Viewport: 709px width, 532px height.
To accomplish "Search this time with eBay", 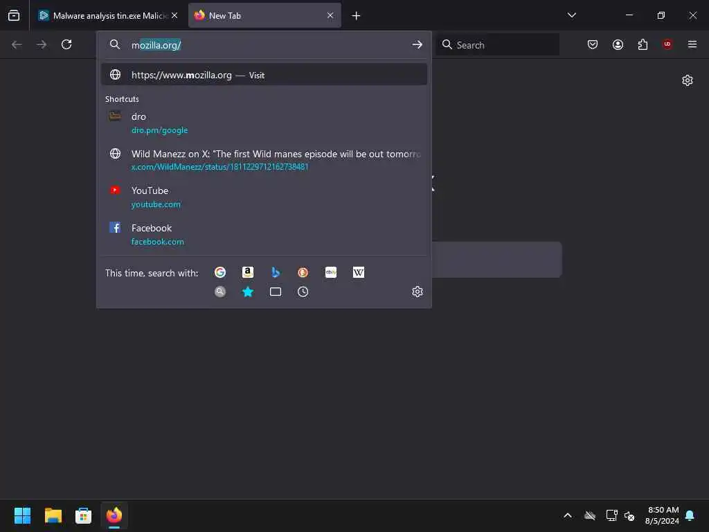I will coord(331,272).
